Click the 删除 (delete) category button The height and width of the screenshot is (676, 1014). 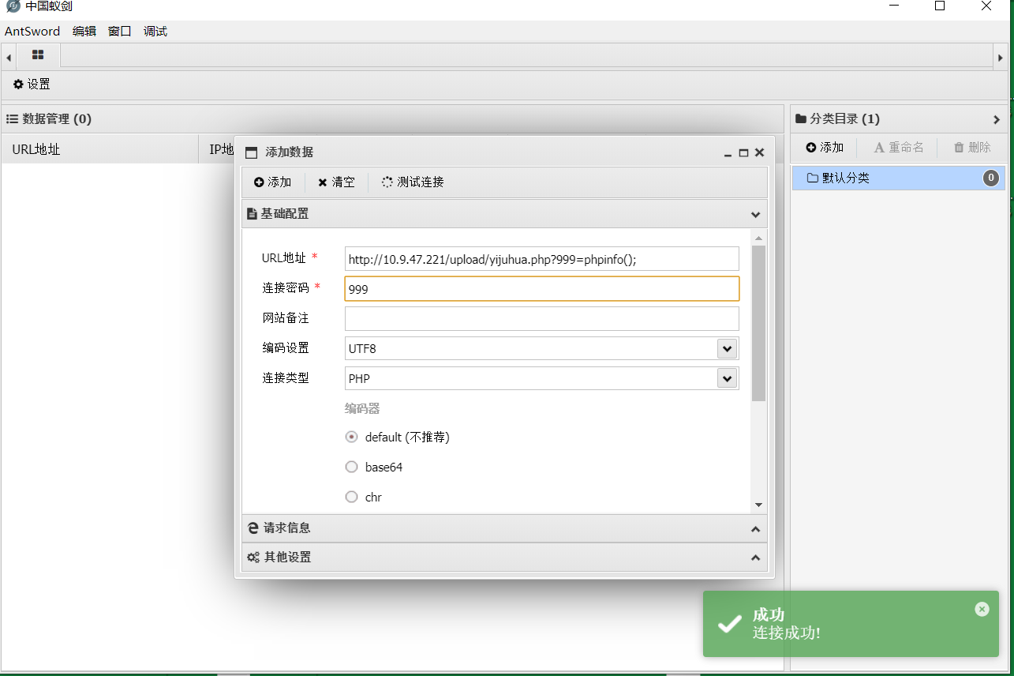tap(972, 148)
